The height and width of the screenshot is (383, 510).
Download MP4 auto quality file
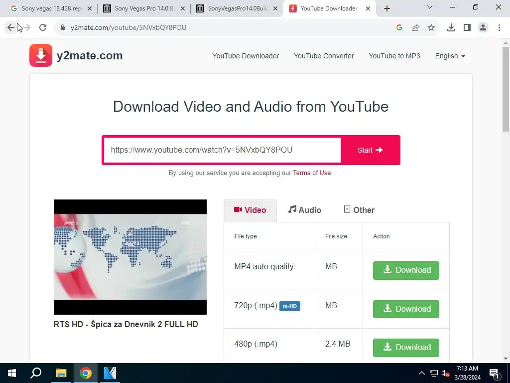406,270
